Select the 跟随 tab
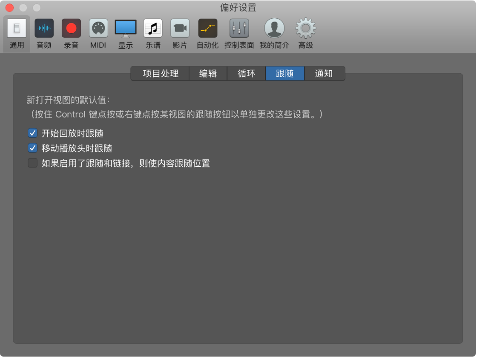Screen dimensions: 477x357 click(285, 73)
